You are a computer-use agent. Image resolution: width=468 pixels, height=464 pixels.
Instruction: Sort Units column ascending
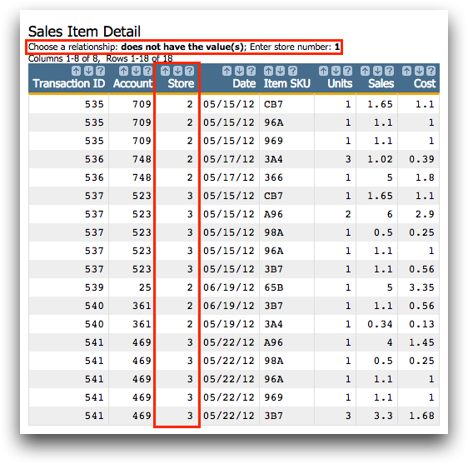coord(323,71)
